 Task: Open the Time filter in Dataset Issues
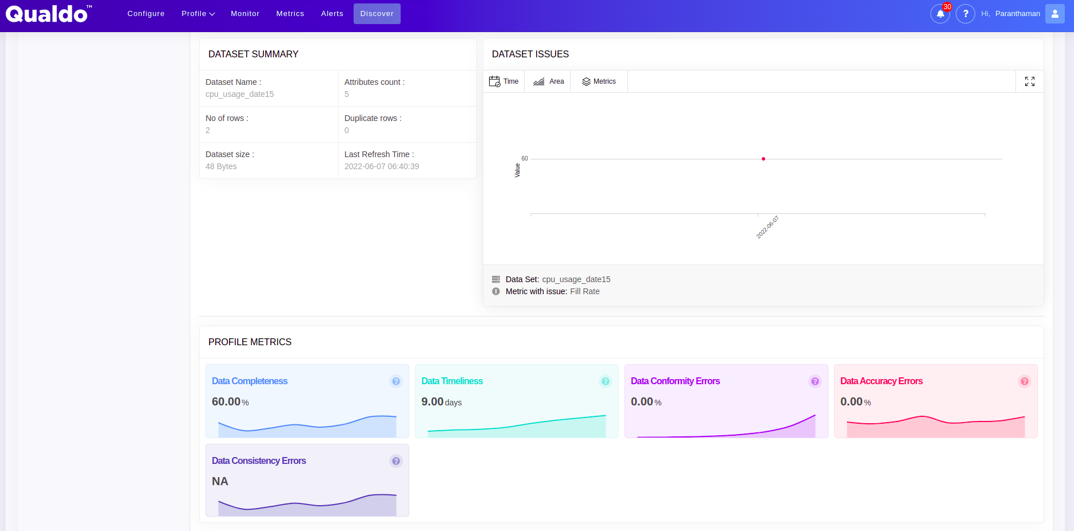[x=504, y=81]
